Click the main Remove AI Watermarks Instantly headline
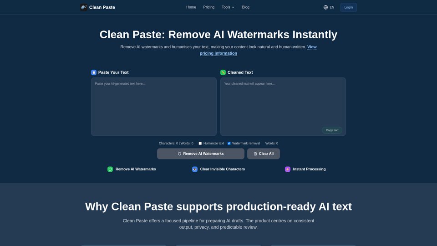The width and height of the screenshot is (437, 246). click(x=218, y=35)
